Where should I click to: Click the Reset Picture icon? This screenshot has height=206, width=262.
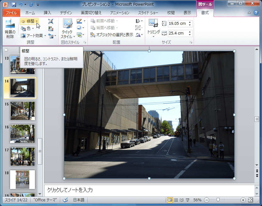pyautogui.click(x=51, y=36)
